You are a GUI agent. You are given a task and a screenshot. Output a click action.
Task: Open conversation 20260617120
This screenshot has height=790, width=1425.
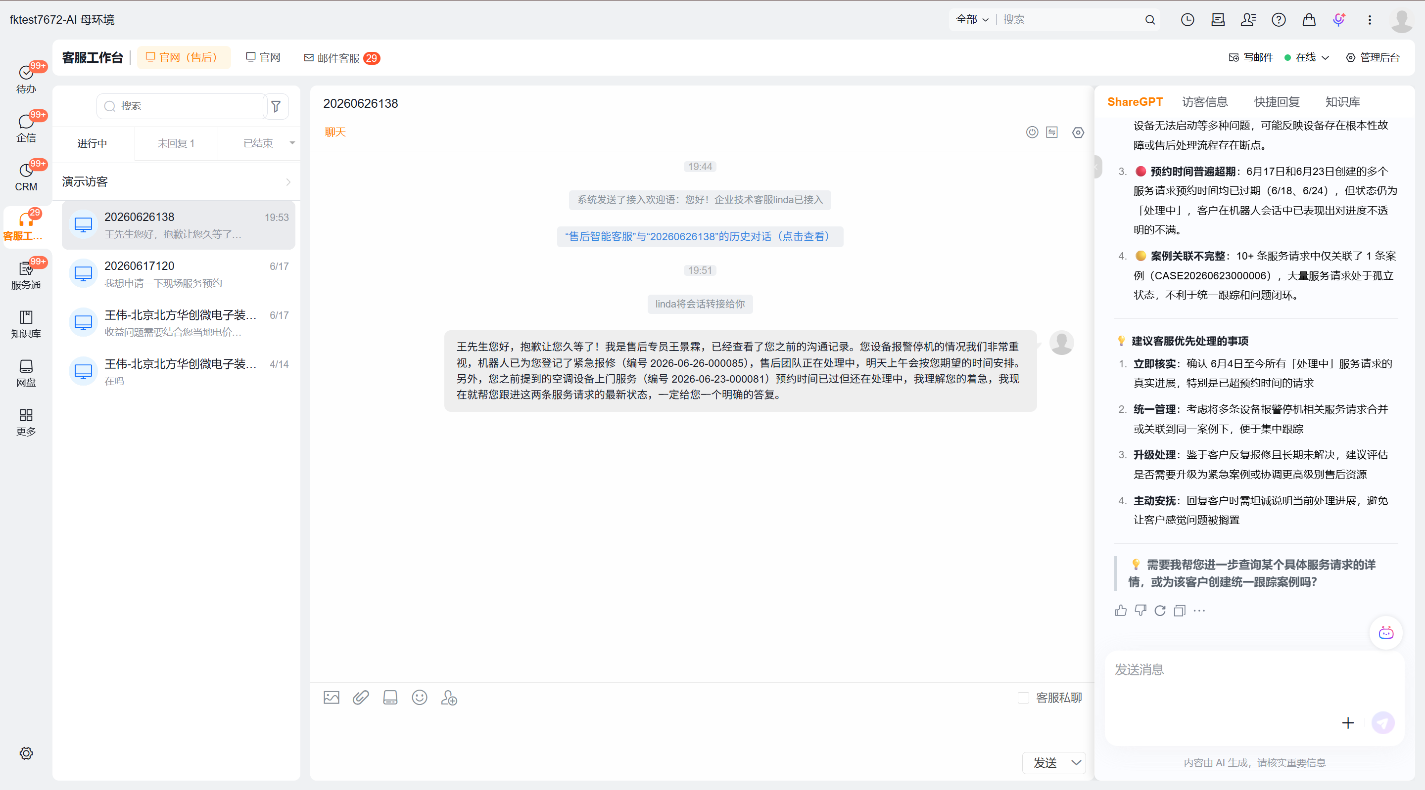click(179, 274)
